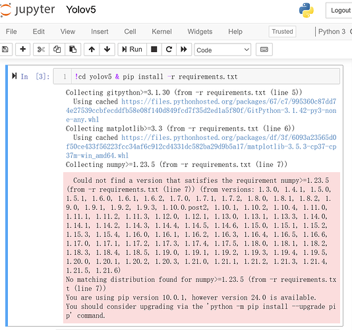
Task: Move selected cell down
Action: [x=107, y=49]
